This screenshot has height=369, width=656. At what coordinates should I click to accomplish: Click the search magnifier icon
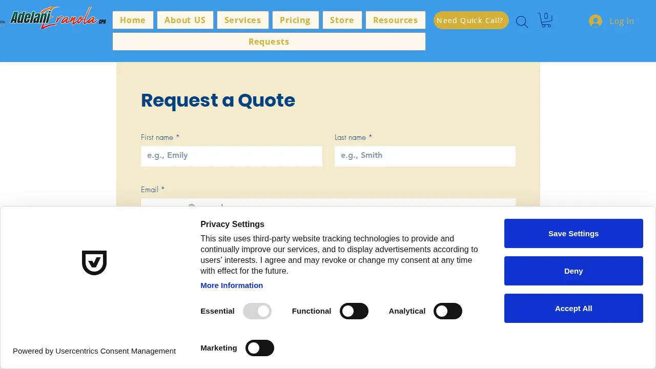point(522,22)
